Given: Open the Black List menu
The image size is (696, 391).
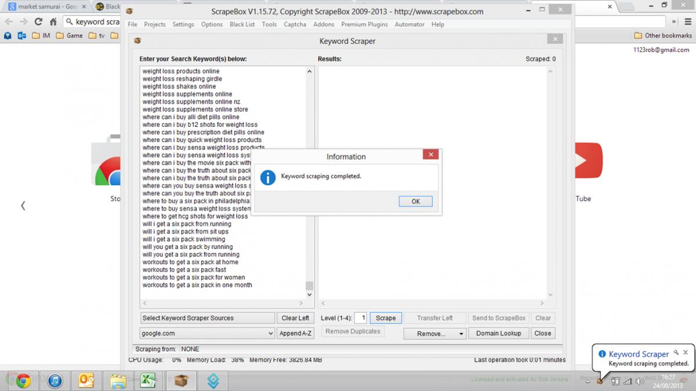Looking at the screenshot, I should (x=242, y=24).
